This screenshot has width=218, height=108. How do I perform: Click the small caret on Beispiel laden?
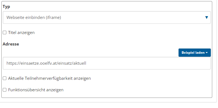click(x=207, y=53)
